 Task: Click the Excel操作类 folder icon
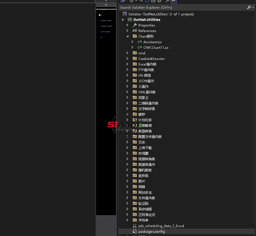point(135,64)
